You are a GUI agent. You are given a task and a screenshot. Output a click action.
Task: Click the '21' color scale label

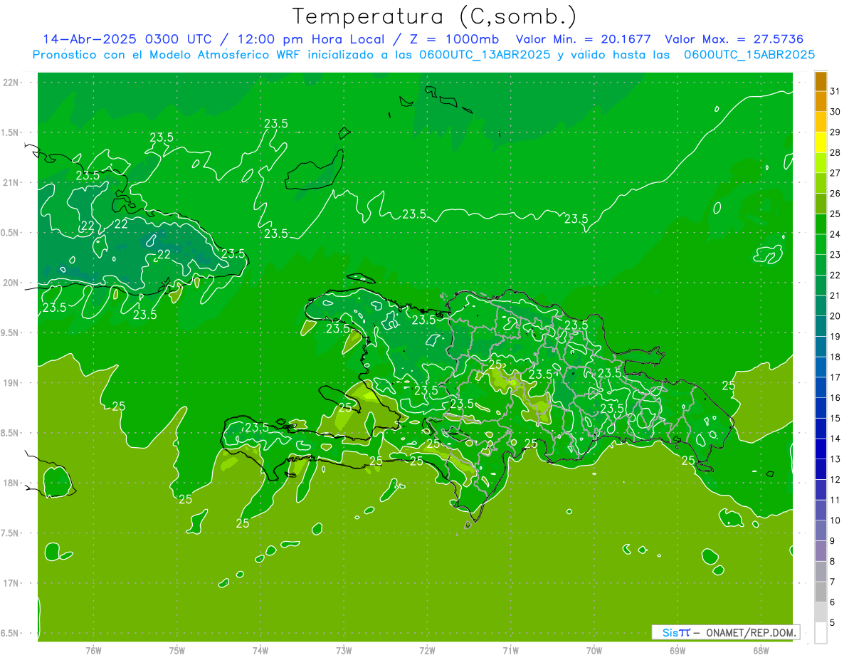[x=835, y=295]
